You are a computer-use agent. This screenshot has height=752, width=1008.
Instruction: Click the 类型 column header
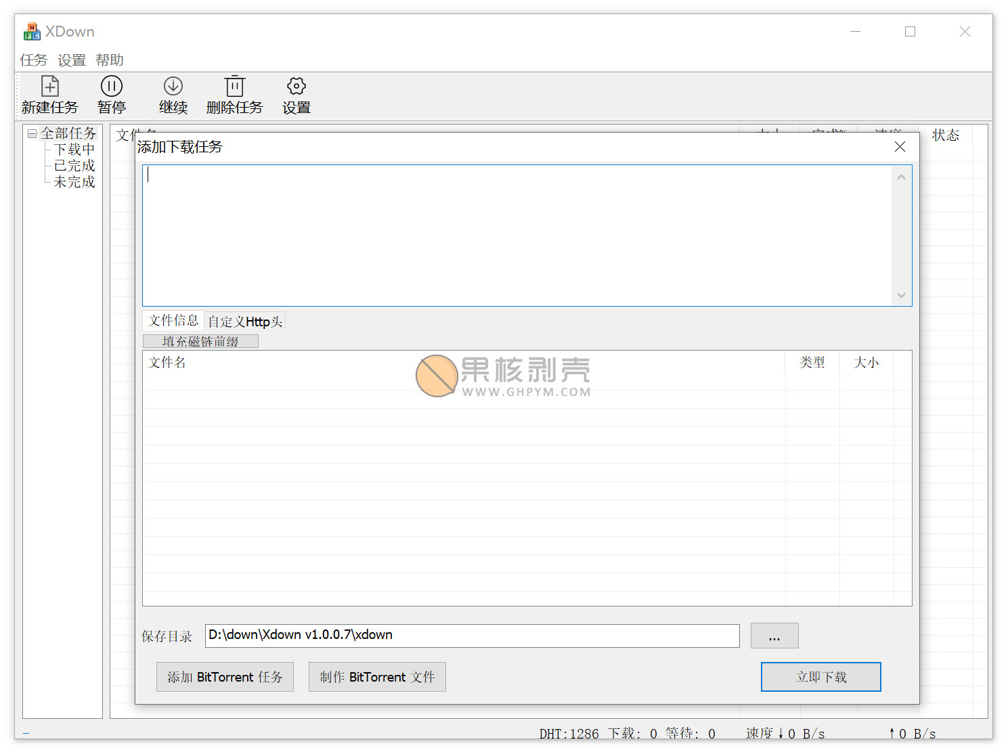(x=812, y=363)
